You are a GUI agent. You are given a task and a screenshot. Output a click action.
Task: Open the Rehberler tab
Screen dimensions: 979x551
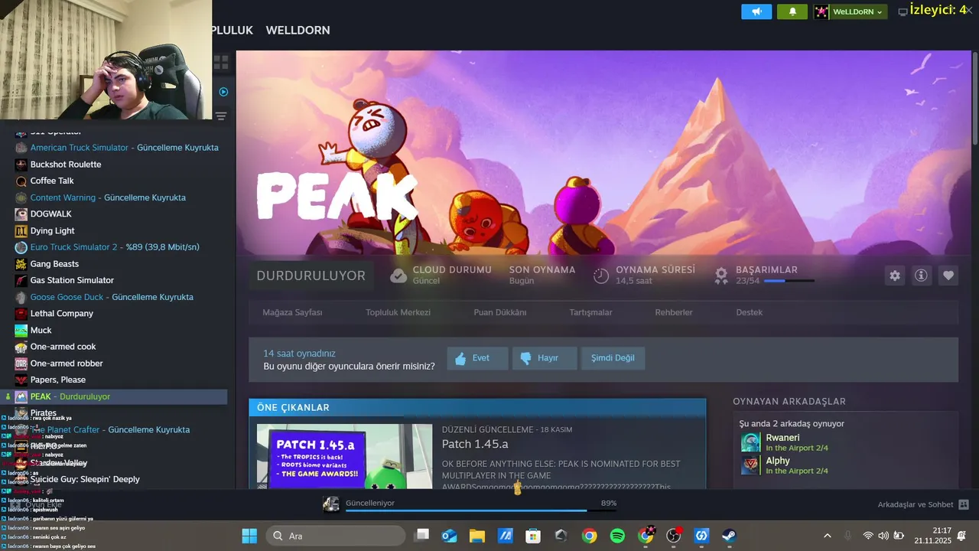pyautogui.click(x=674, y=312)
